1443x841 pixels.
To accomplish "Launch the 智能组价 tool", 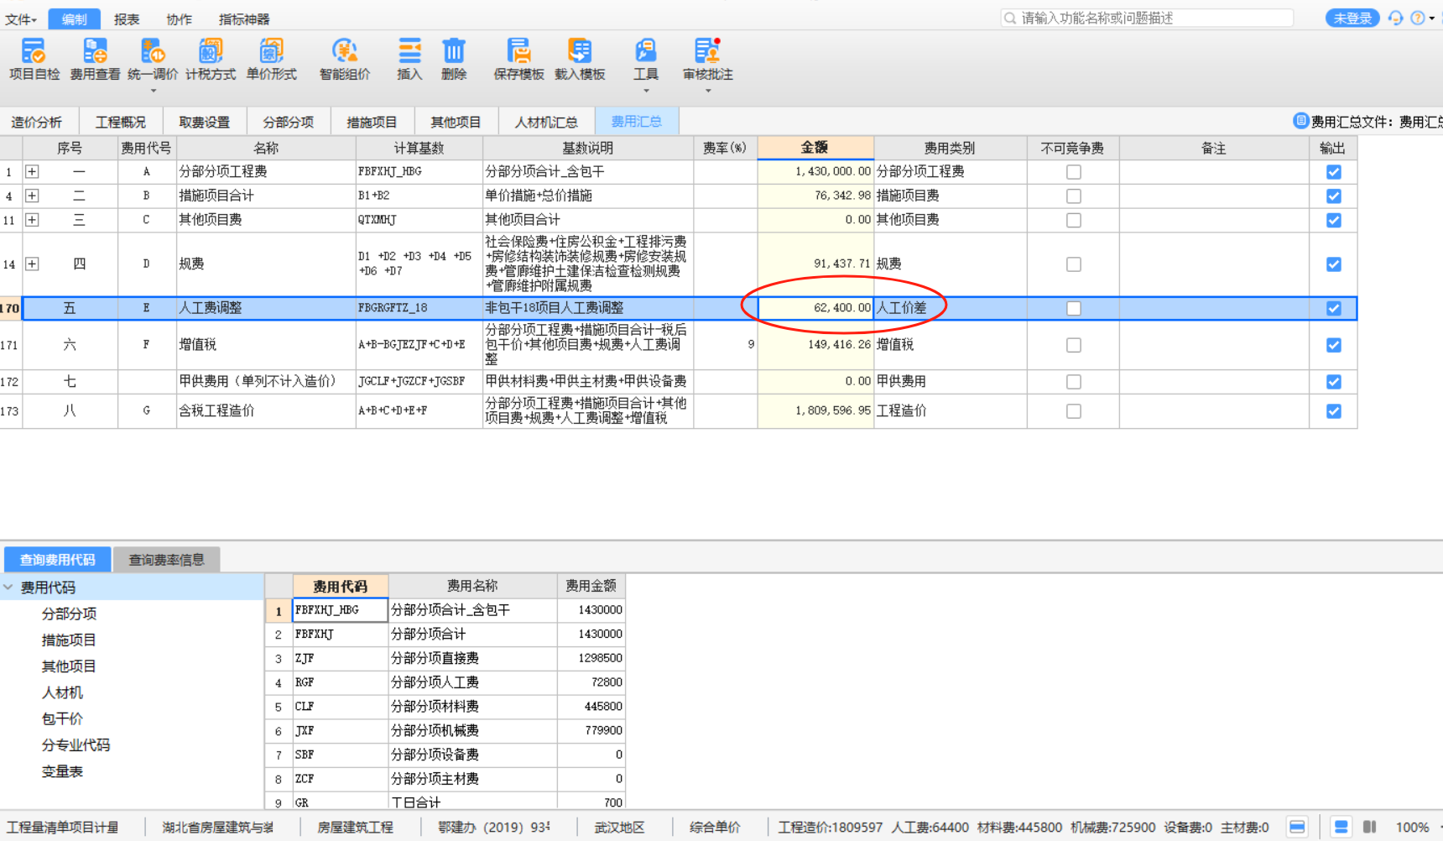I will tap(344, 51).
